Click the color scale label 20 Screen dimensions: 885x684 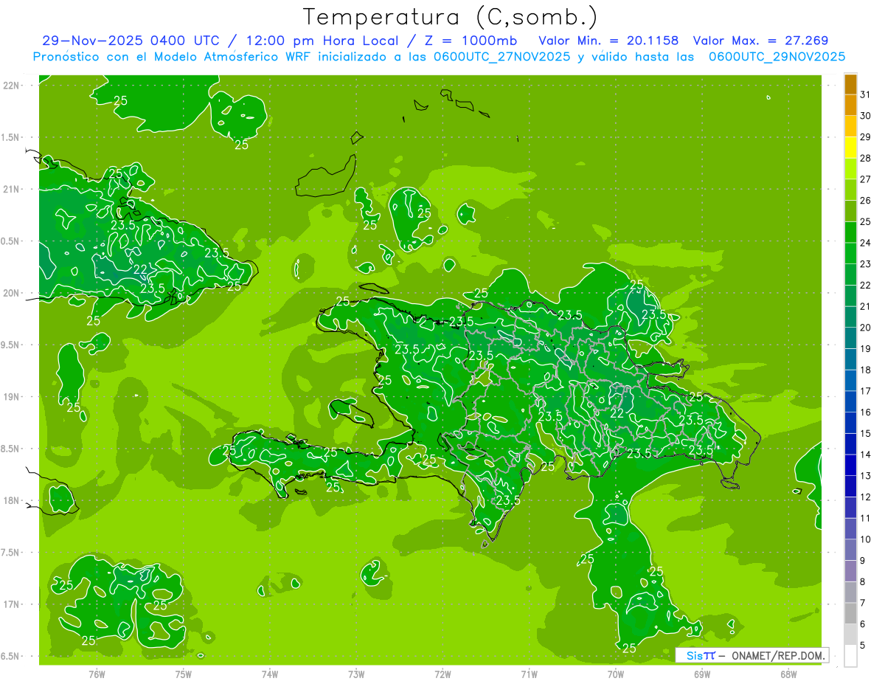coord(865,328)
